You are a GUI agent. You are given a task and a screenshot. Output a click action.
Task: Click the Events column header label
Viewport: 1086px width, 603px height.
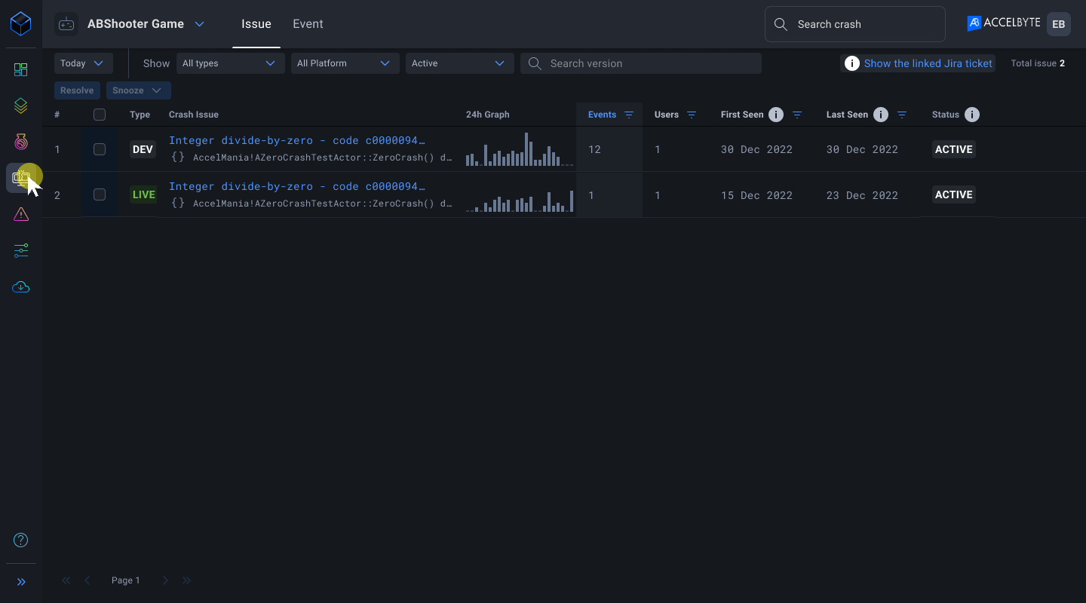click(602, 115)
